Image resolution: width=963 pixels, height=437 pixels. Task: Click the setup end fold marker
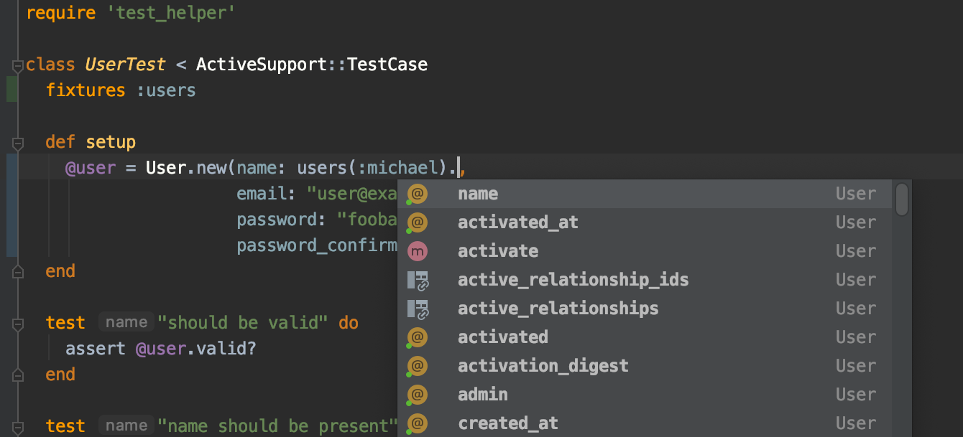tap(17, 271)
